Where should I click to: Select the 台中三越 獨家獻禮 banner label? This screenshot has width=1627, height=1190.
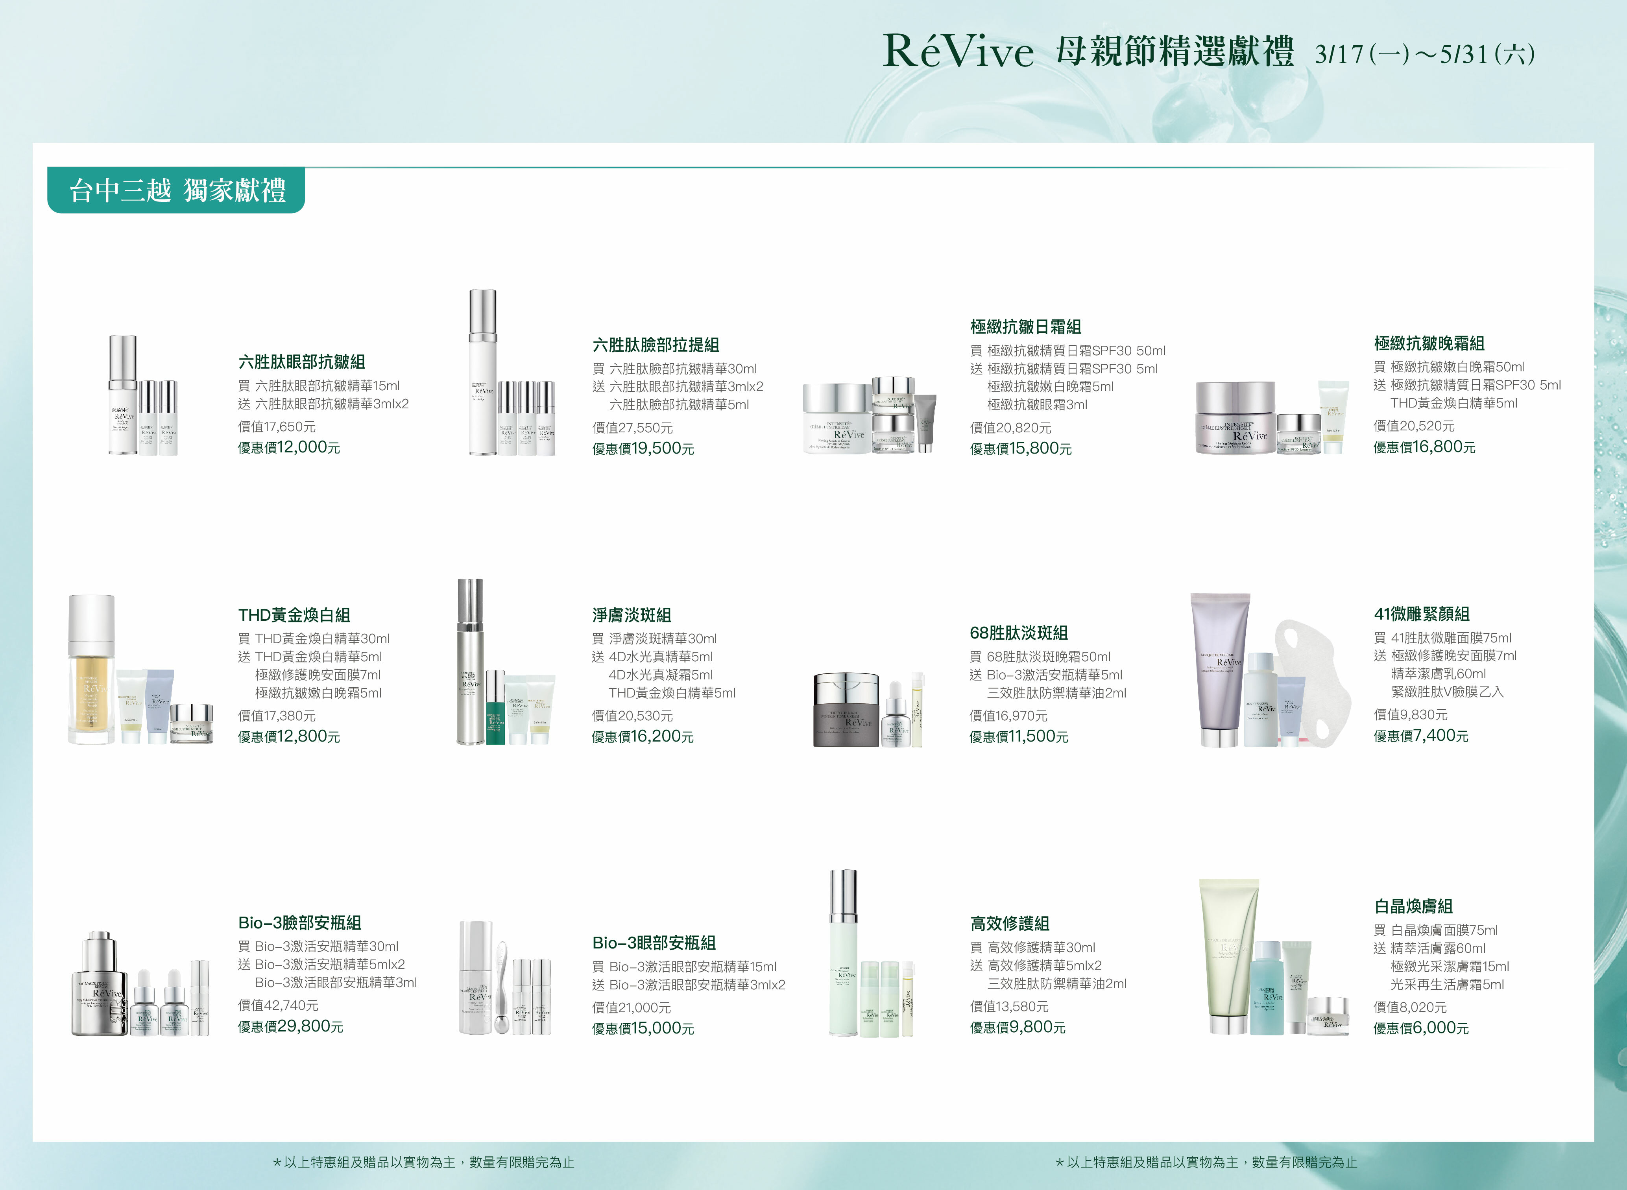(177, 190)
